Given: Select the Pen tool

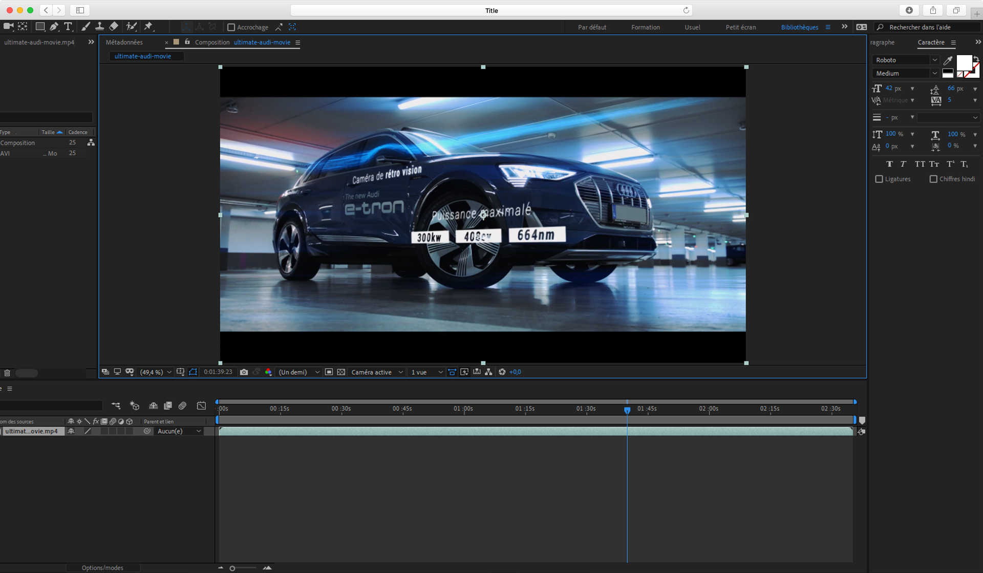Looking at the screenshot, I should pos(54,27).
